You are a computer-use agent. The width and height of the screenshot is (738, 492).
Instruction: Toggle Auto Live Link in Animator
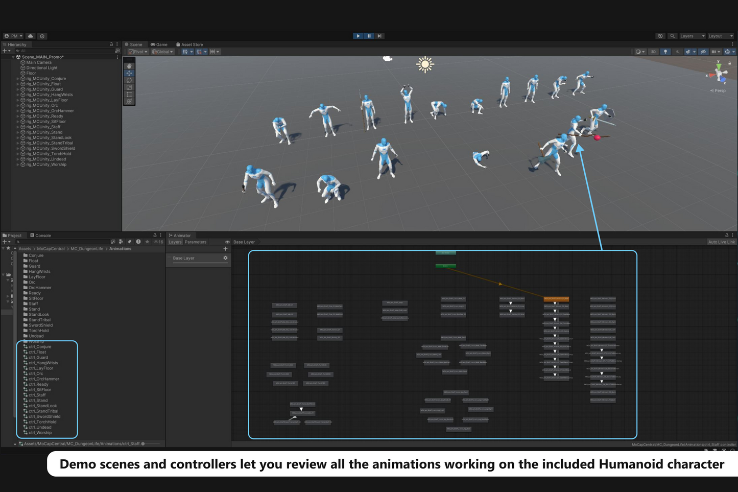coord(721,242)
